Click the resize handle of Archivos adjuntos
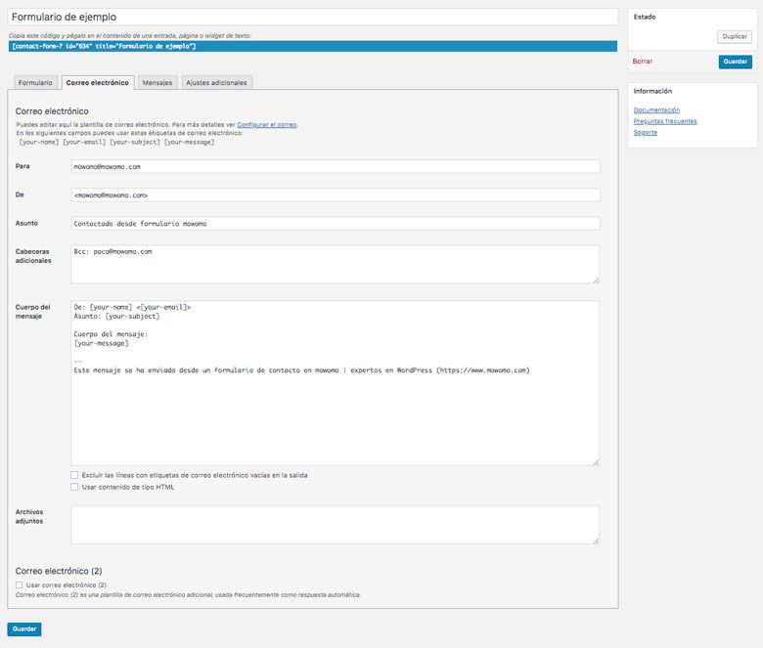The width and height of the screenshot is (763, 648). (x=596, y=540)
